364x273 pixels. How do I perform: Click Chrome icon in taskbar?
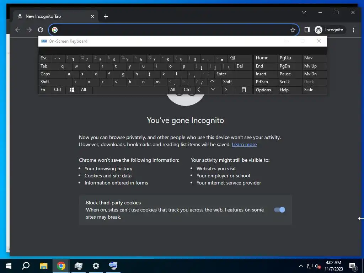(x=61, y=266)
